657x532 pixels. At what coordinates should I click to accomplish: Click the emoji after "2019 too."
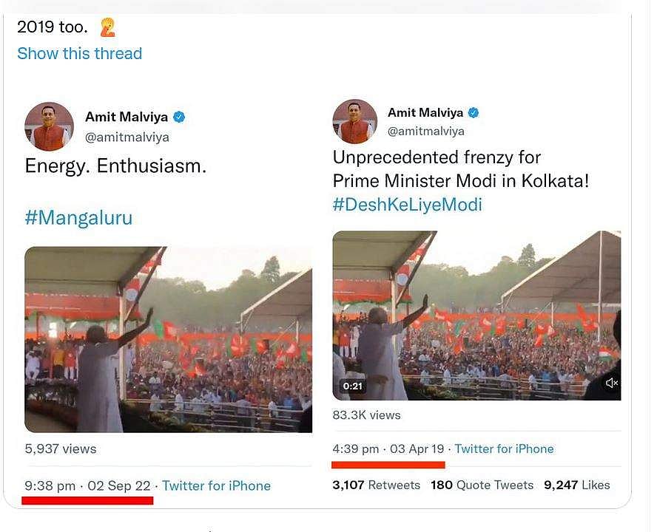[x=107, y=28]
